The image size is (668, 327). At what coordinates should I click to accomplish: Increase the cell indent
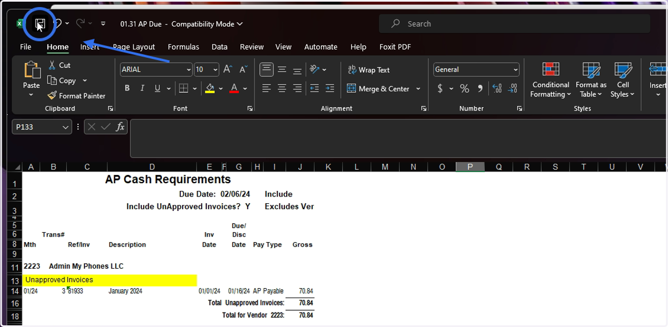(330, 88)
